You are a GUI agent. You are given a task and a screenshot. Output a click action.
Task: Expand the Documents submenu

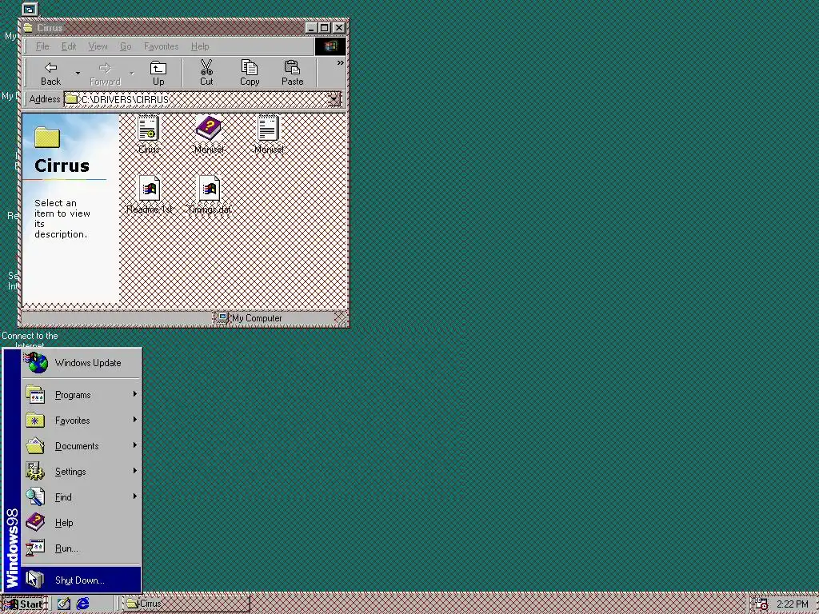coord(82,446)
